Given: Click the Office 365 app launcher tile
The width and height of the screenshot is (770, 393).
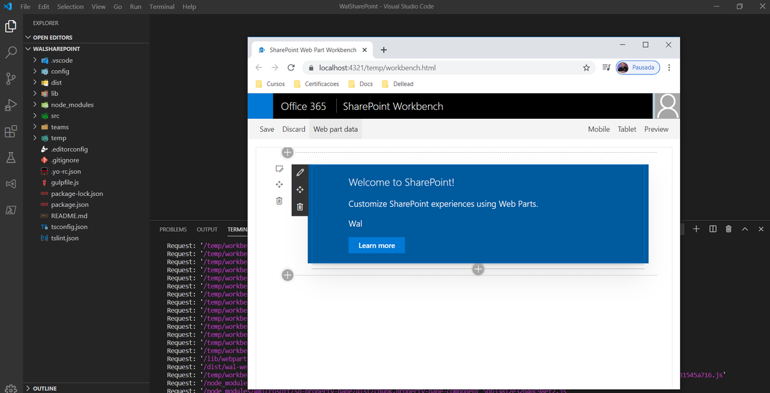Looking at the screenshot, I should [x=261, y=106].
